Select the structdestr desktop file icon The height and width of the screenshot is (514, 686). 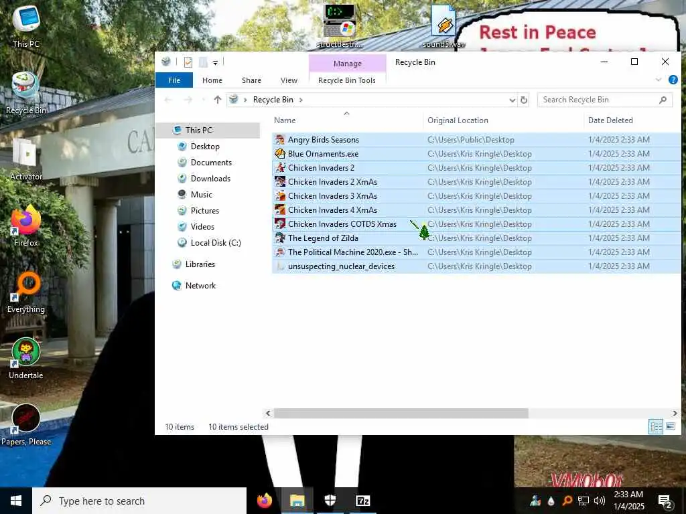click(x=339, y=26)
